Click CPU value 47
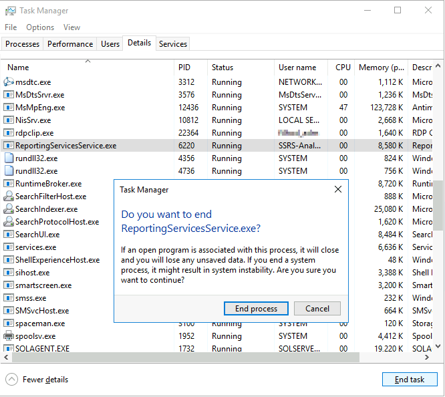Image resolution: width=445 pixels, height=397 pixels. click(343, 108)
